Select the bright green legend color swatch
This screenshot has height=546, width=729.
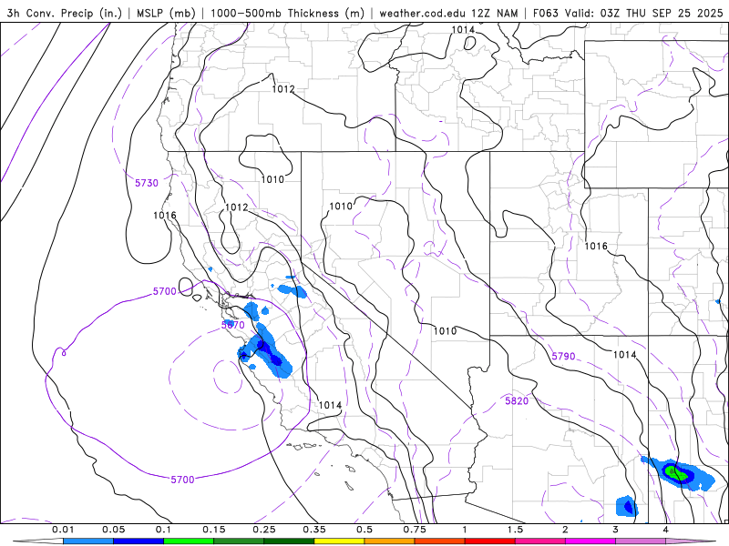189,541
